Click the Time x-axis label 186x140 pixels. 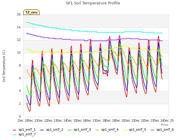[164, 125]
